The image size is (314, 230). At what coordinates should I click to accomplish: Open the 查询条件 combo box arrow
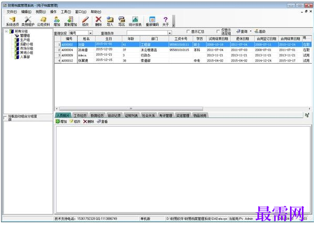(170, 33)
